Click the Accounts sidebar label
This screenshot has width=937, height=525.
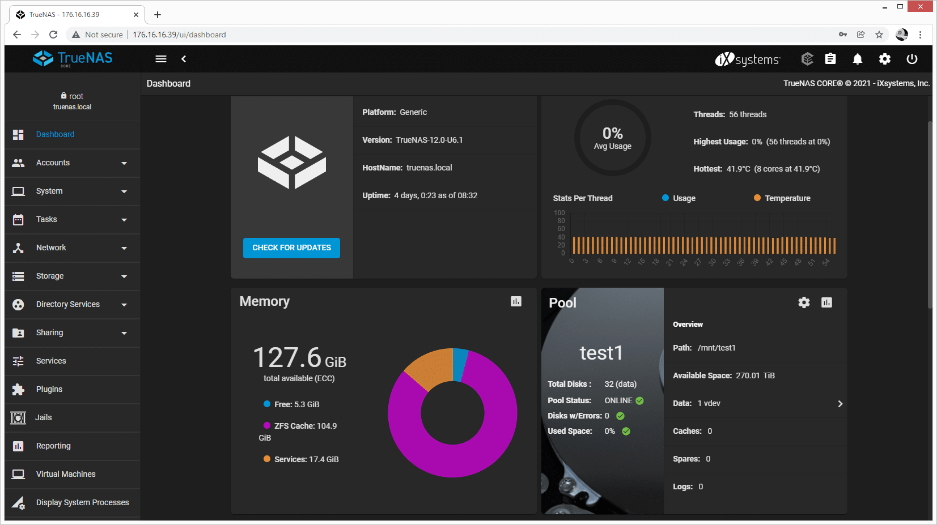(53, 163)
